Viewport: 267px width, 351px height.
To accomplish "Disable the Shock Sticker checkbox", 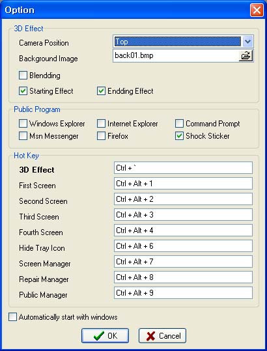I will [x=179, y=136].
